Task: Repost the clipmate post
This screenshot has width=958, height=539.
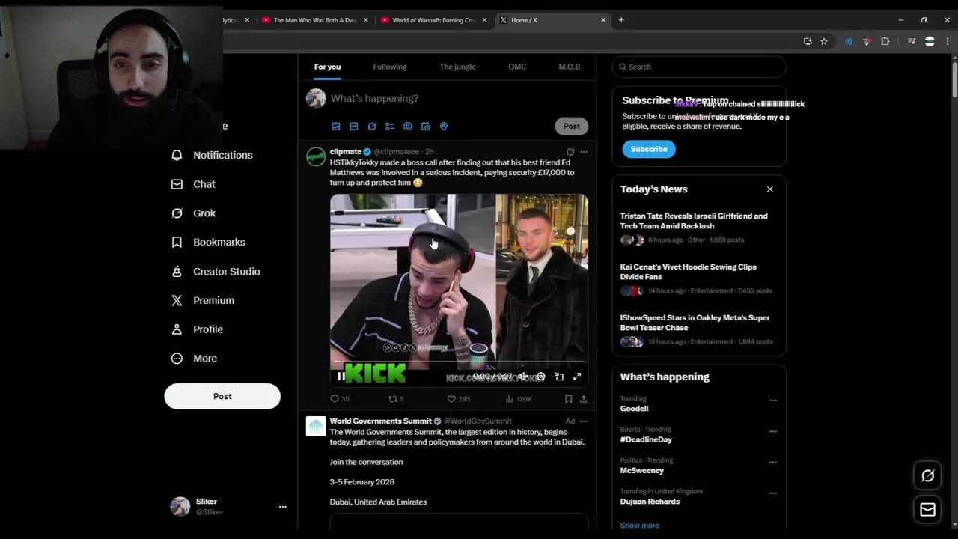Action: (396, 399)
